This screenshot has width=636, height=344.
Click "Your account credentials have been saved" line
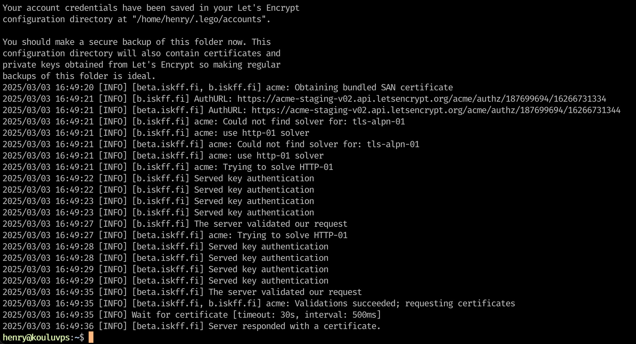click(x=151, y=8)
